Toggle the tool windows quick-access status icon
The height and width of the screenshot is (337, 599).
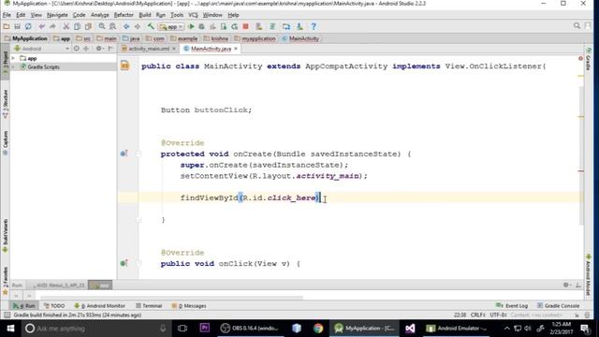(x=7, y=315)
